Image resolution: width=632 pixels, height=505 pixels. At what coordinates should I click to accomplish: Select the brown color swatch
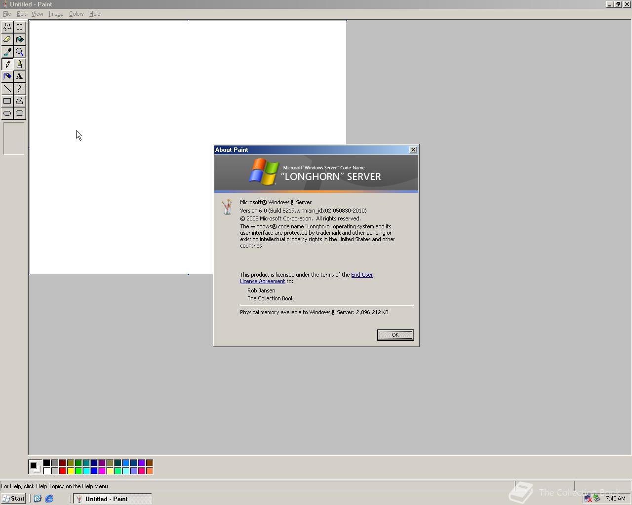click(x=149, y=463)
